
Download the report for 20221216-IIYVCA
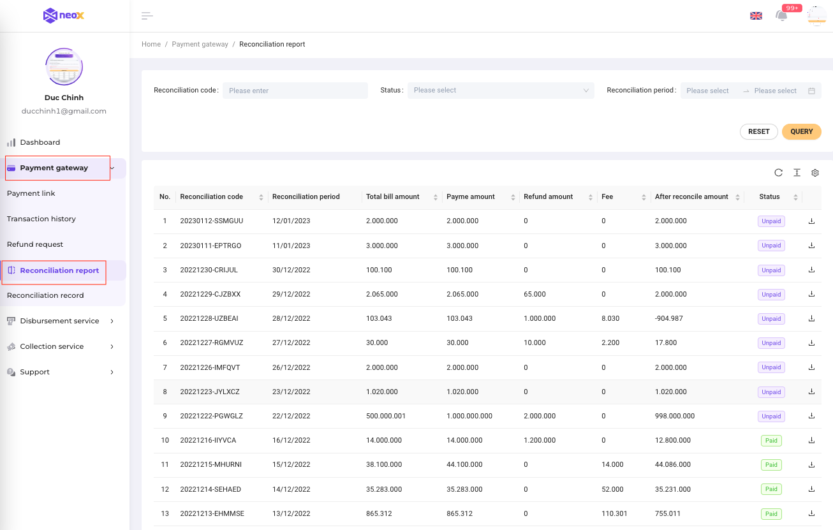(x=811, y=440)
